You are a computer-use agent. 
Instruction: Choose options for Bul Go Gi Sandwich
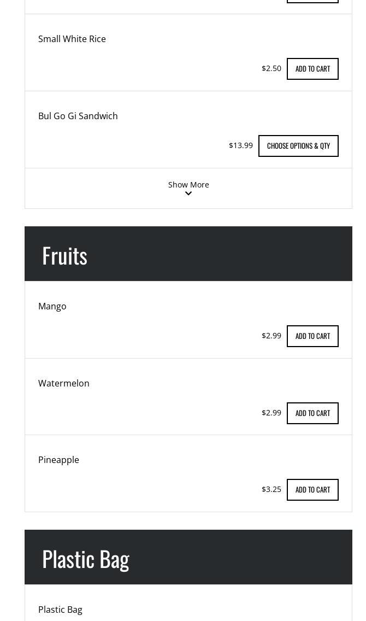point(298,146)
